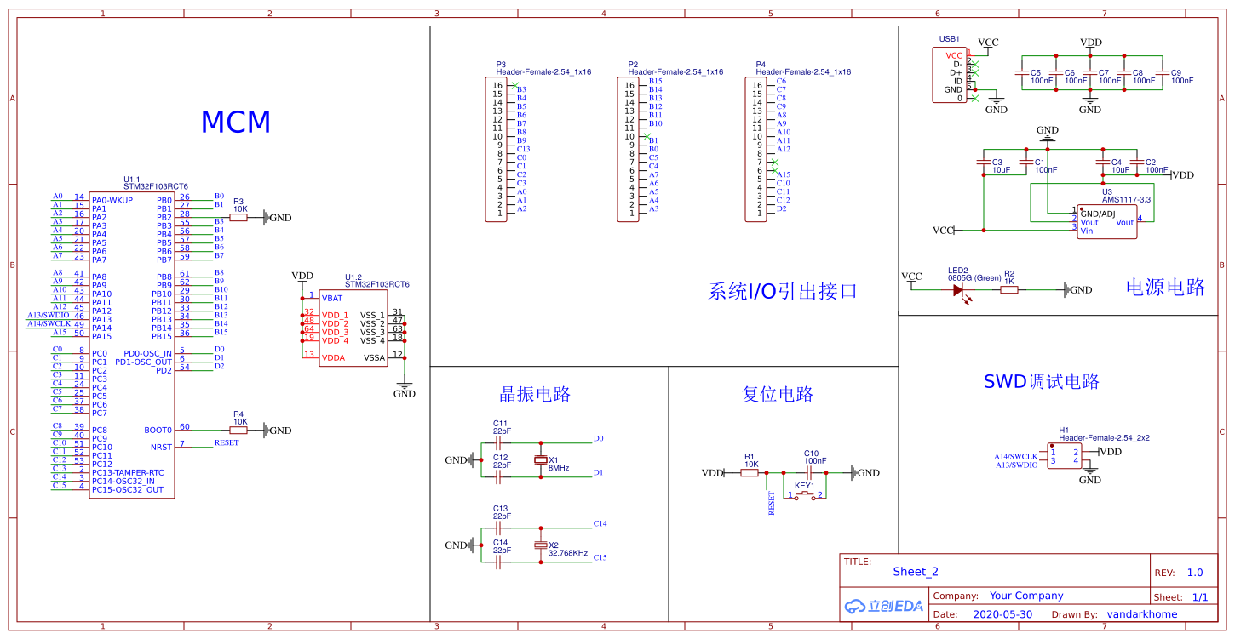Viewport: 1235px width, 639px height.
Task: Click the vertical RESET label in reset circuit
Action: click(x=772, y=504)
